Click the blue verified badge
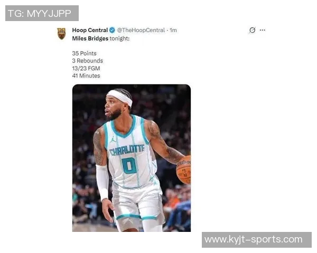 pos(112,30)
